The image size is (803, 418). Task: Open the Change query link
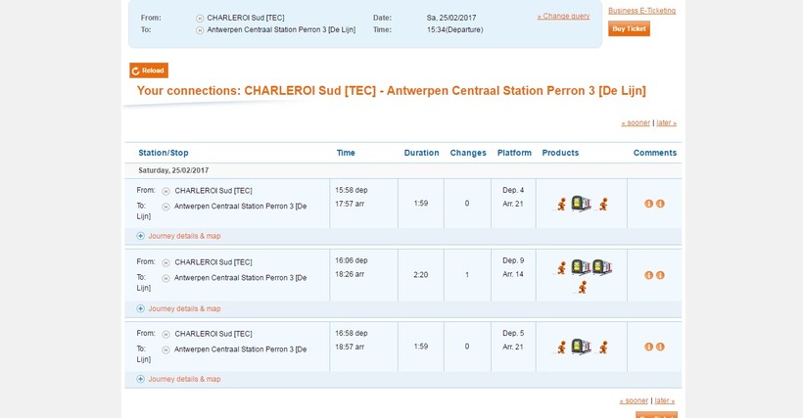tap(563, 16)
